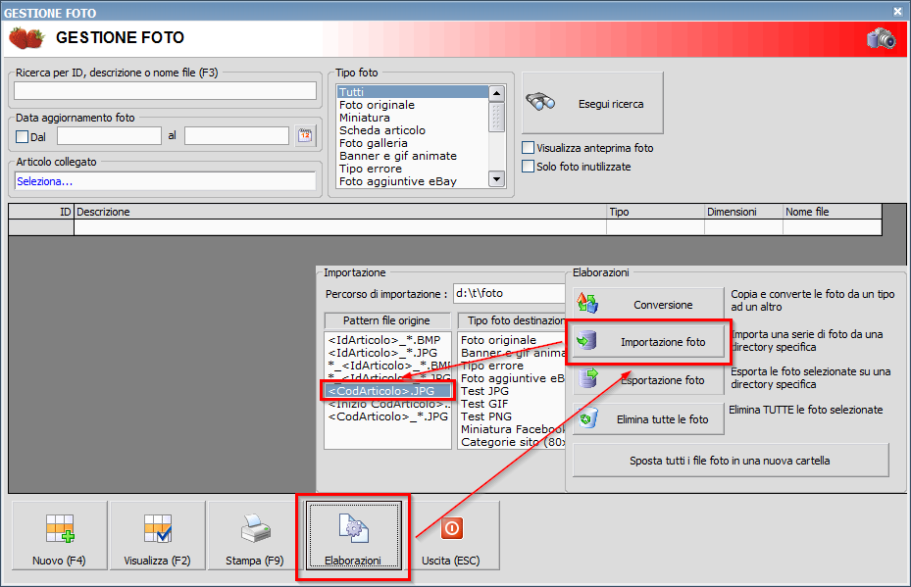
Task: Click the Esegui ricerca button
Action: 592,103
